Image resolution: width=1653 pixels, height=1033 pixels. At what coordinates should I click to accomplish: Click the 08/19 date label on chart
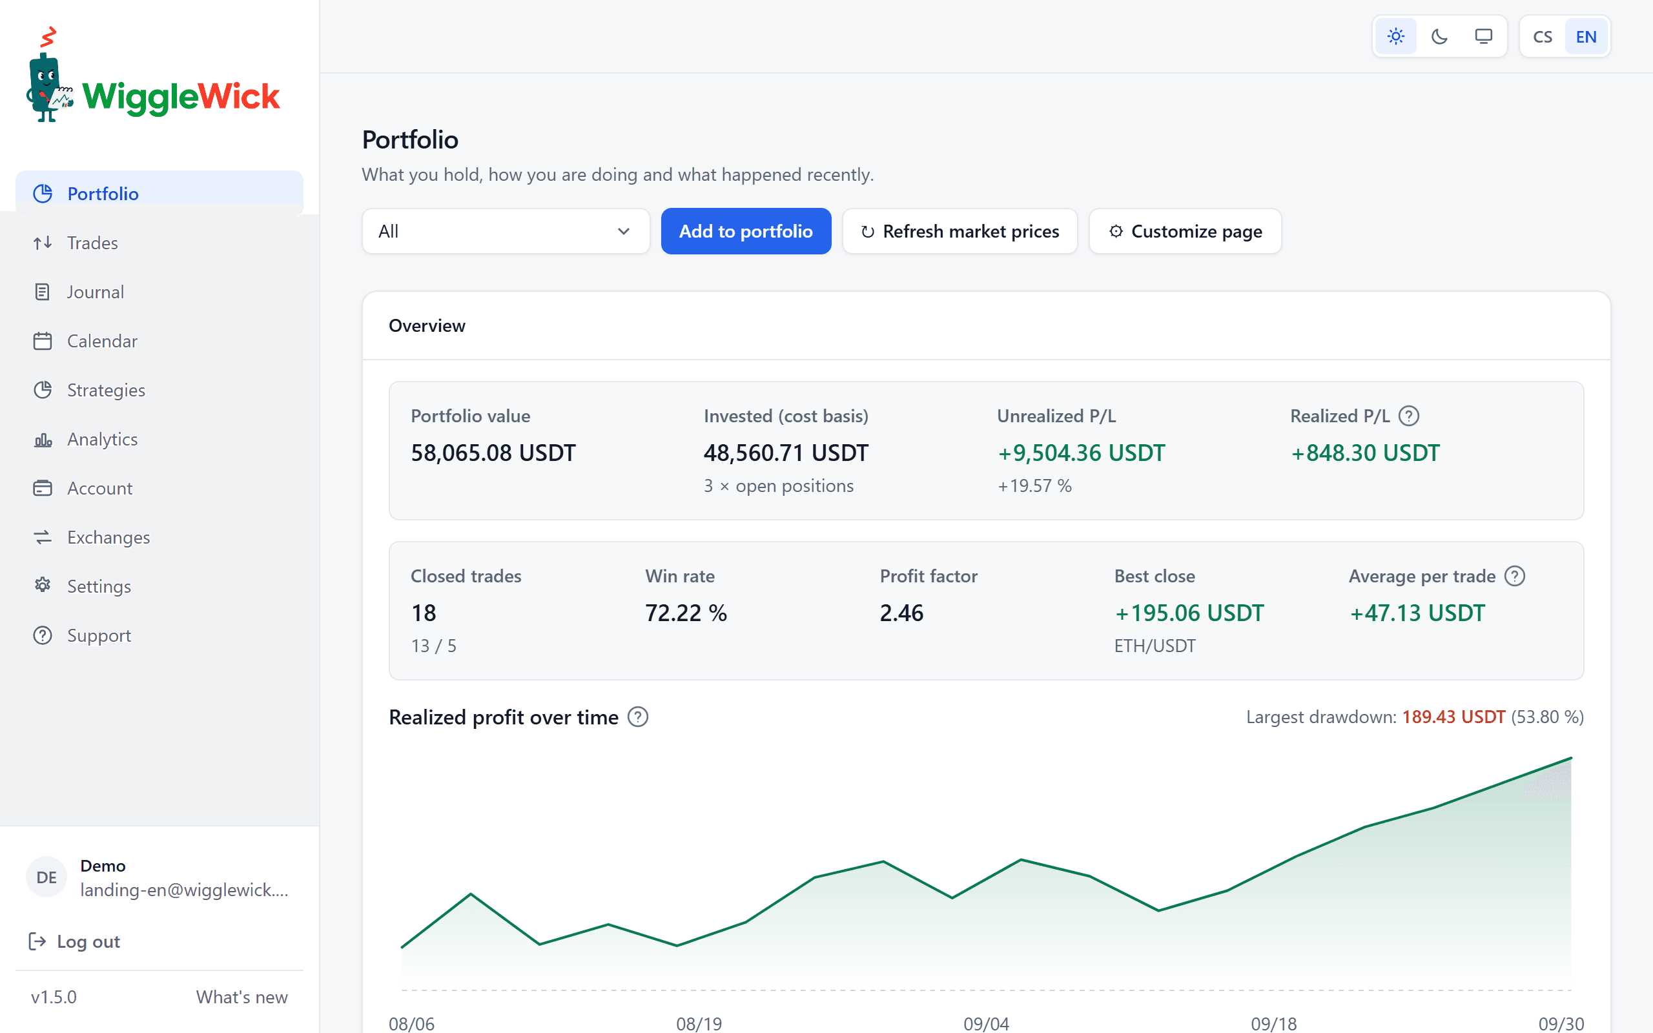(x=699, y=1023)
